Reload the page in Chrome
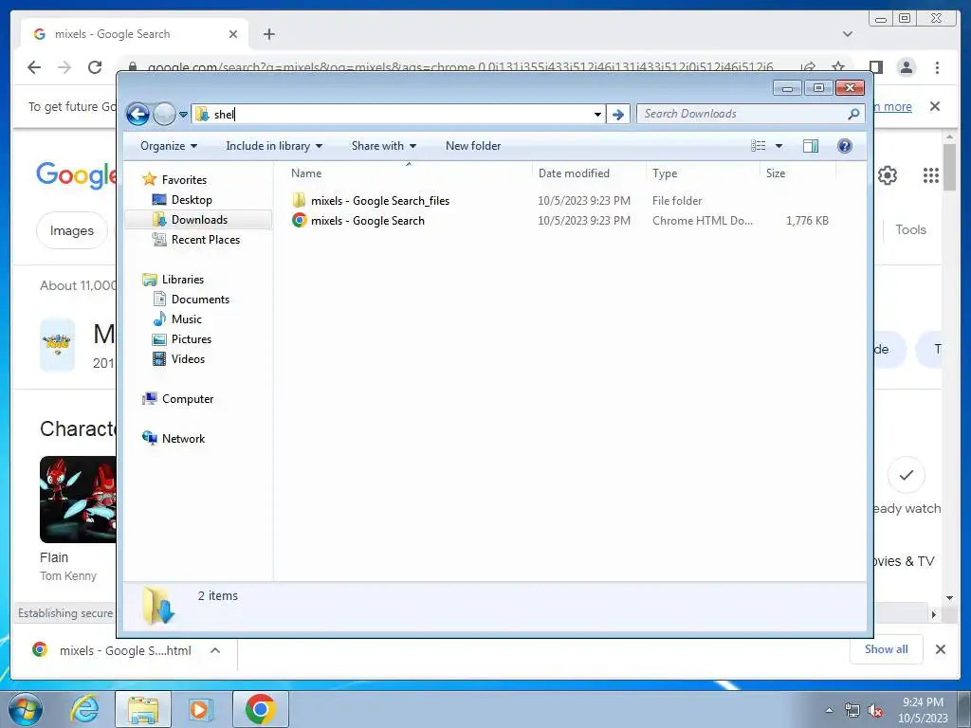Image resolution: width=971 pixels, height=728 pixels. (x=95, y=67)
